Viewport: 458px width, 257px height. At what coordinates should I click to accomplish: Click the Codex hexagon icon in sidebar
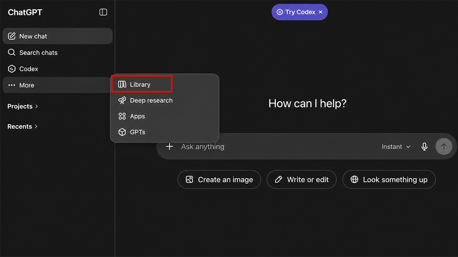click(x=12, y=69)
